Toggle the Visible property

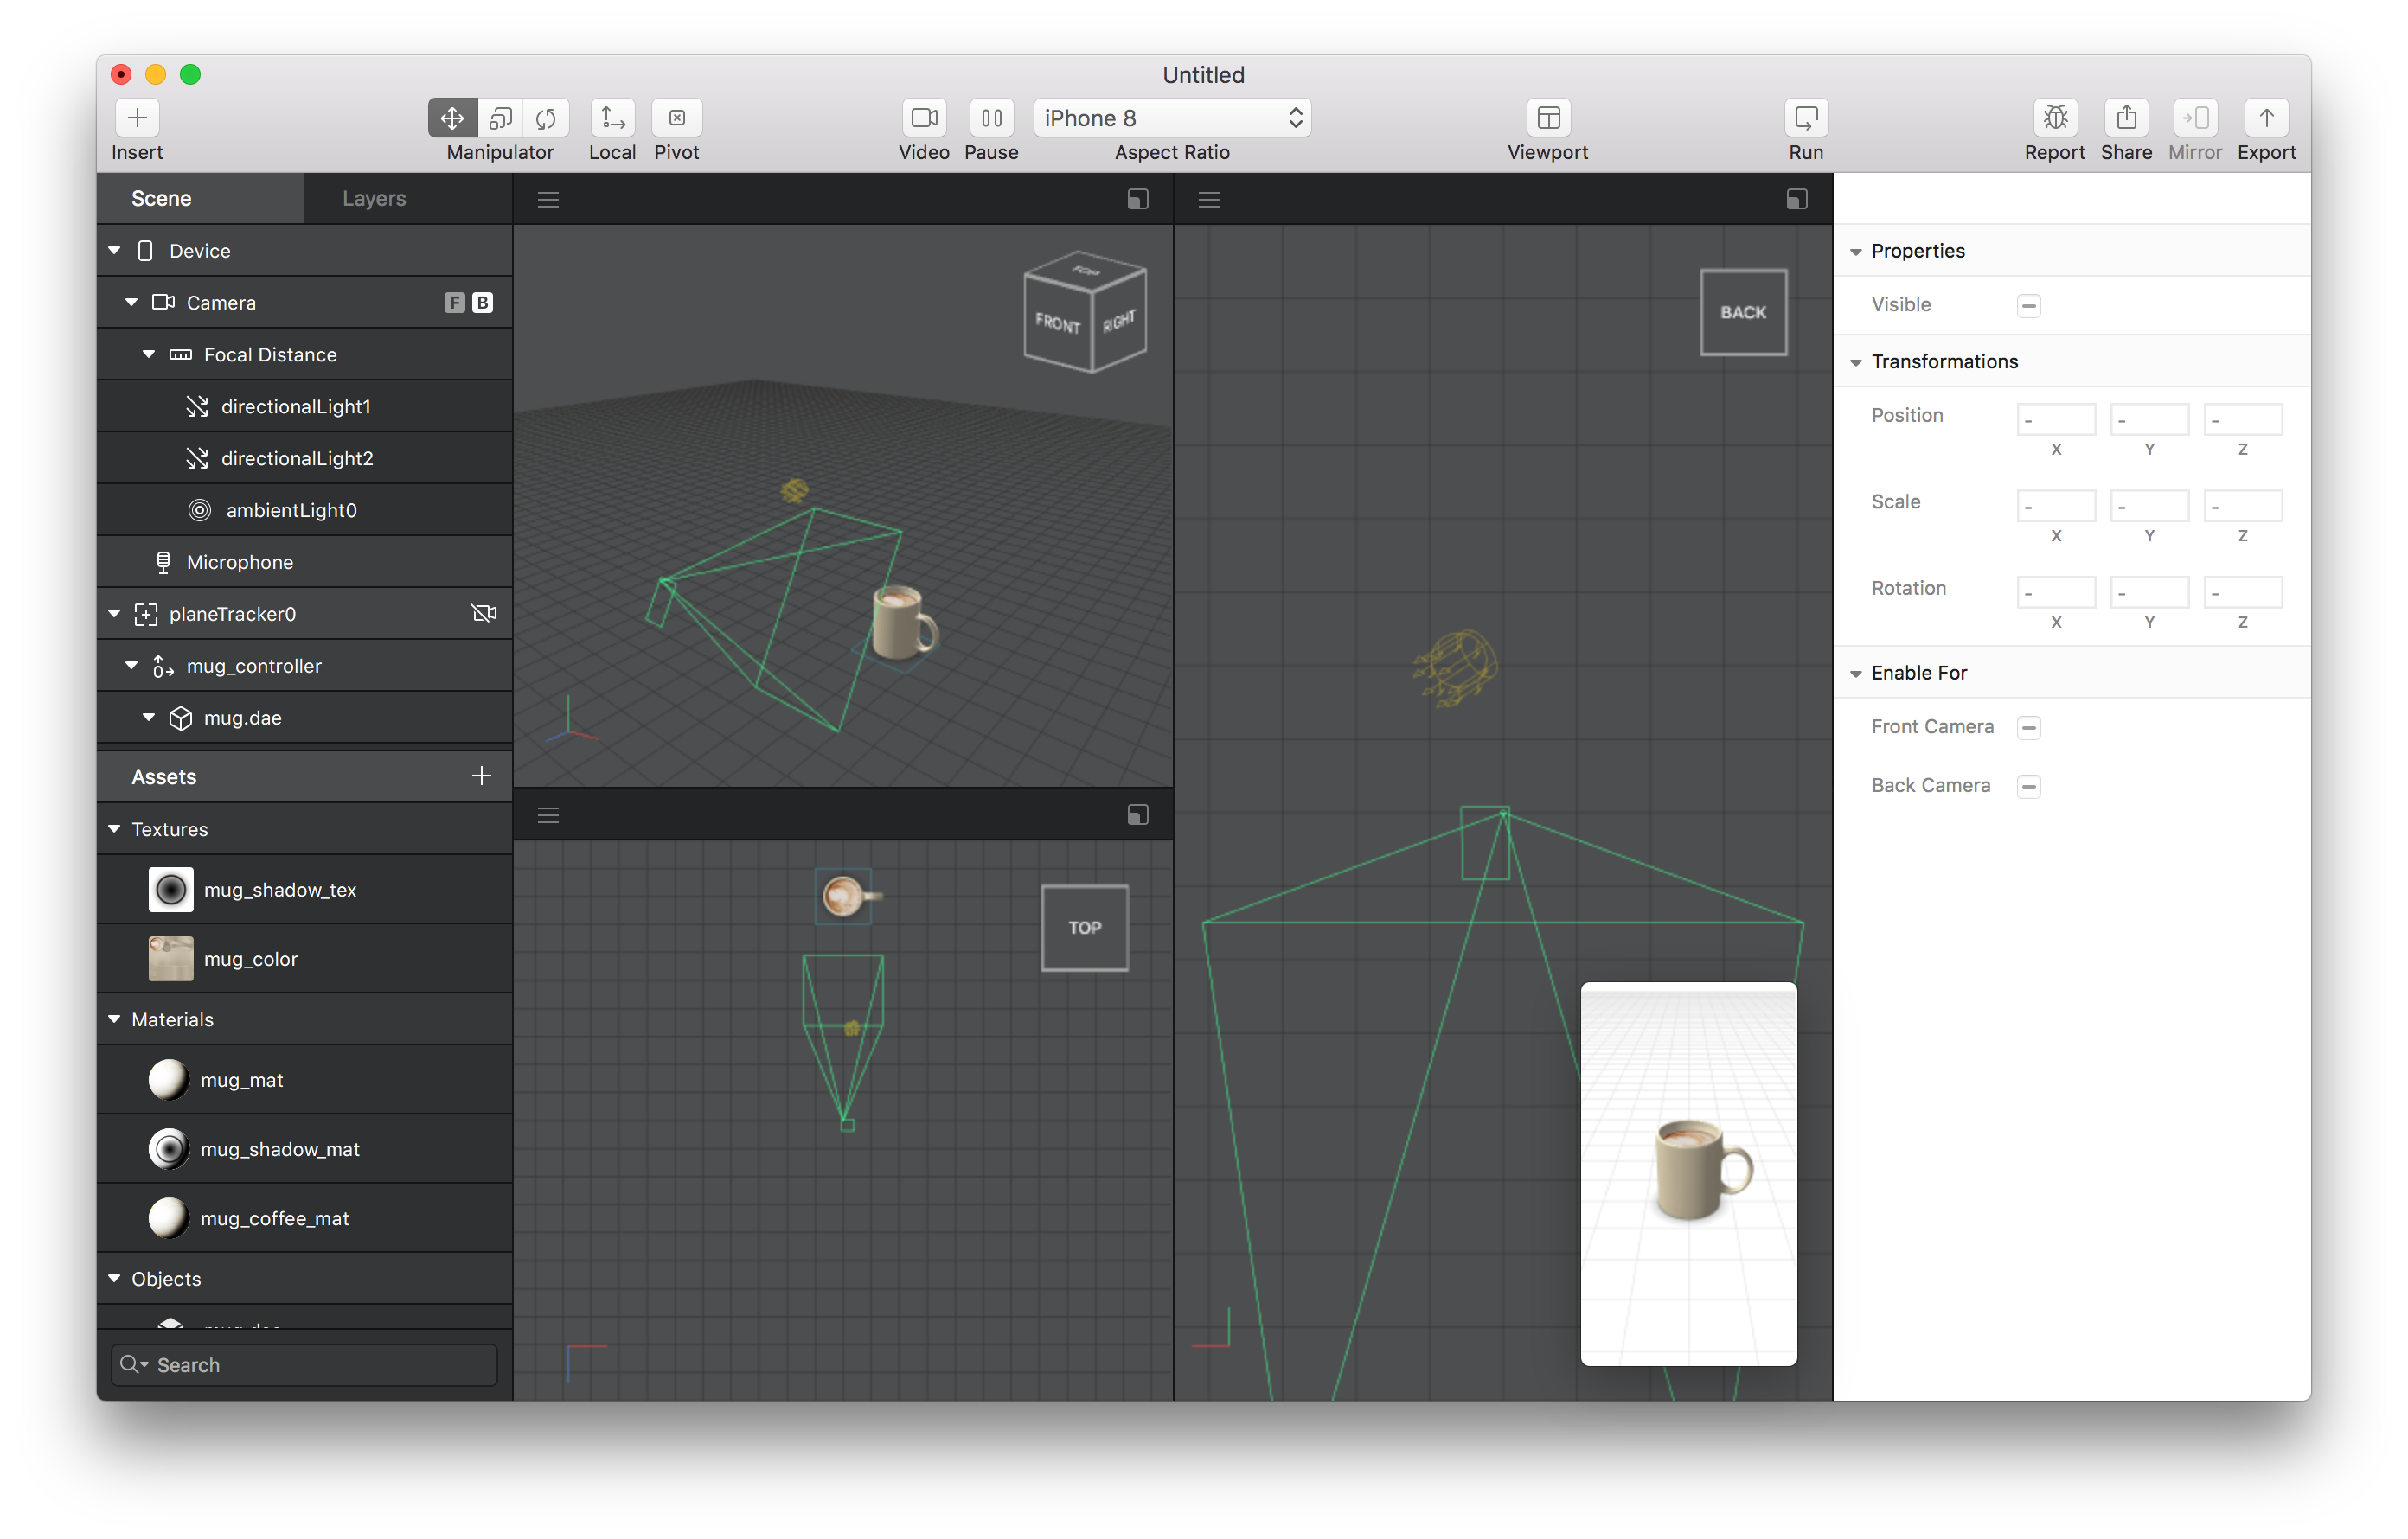click(x=2029, y=305)
